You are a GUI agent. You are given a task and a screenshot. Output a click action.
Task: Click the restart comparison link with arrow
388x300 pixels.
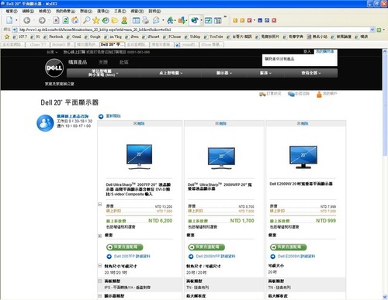pos(109,116)
